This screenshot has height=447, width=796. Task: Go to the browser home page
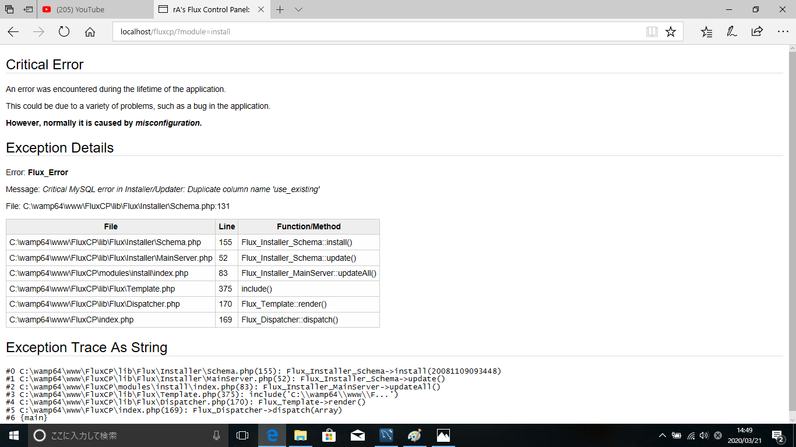90,32
